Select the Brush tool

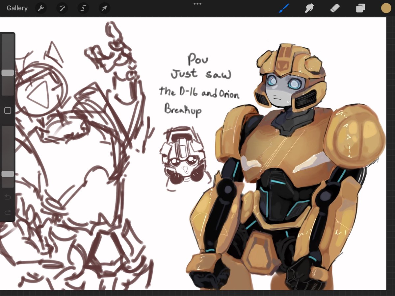284,8
